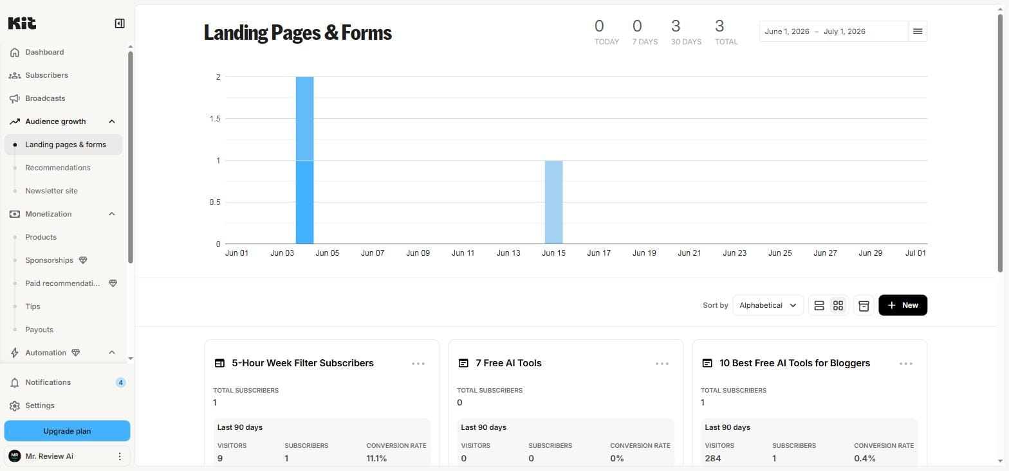This screenshot has height=471, width=1009.
Task: Click the landing page icon on 5-Hour Week card
Action: coord(219,363)
